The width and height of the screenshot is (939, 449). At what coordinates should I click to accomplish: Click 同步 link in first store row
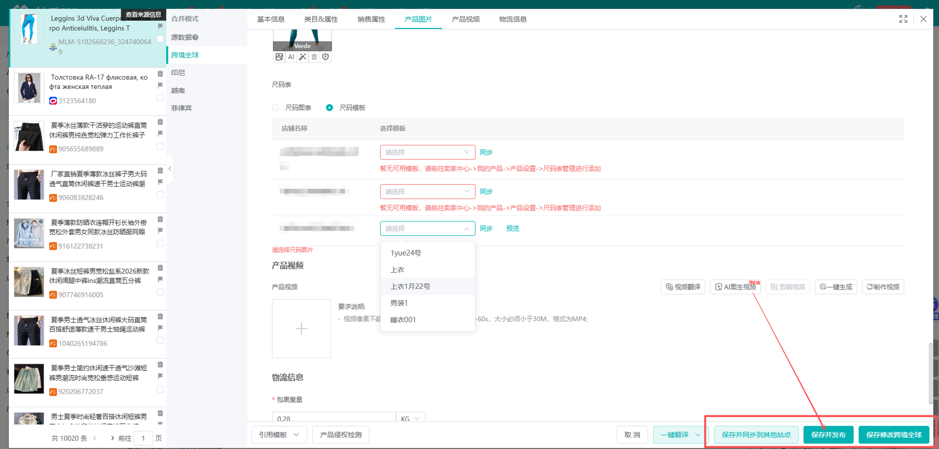click(486, 152)
